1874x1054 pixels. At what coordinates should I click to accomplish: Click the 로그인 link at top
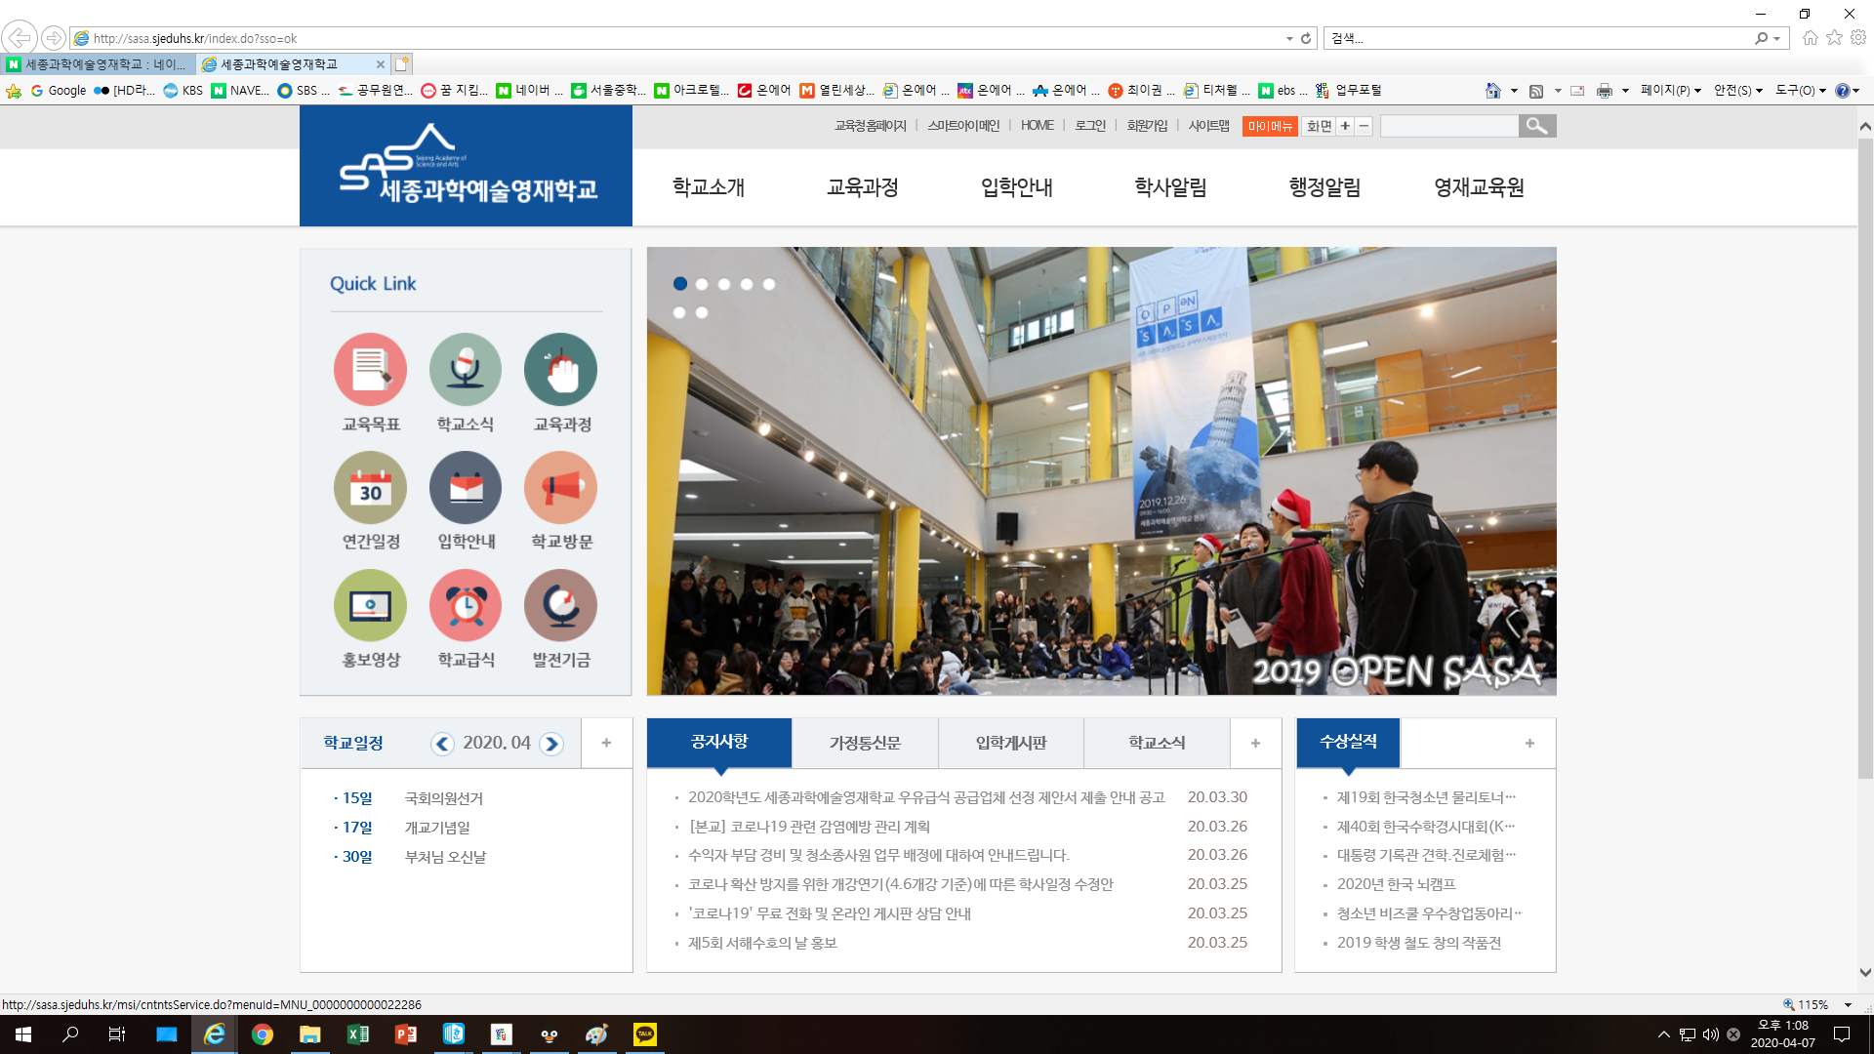click(1090, 126)
